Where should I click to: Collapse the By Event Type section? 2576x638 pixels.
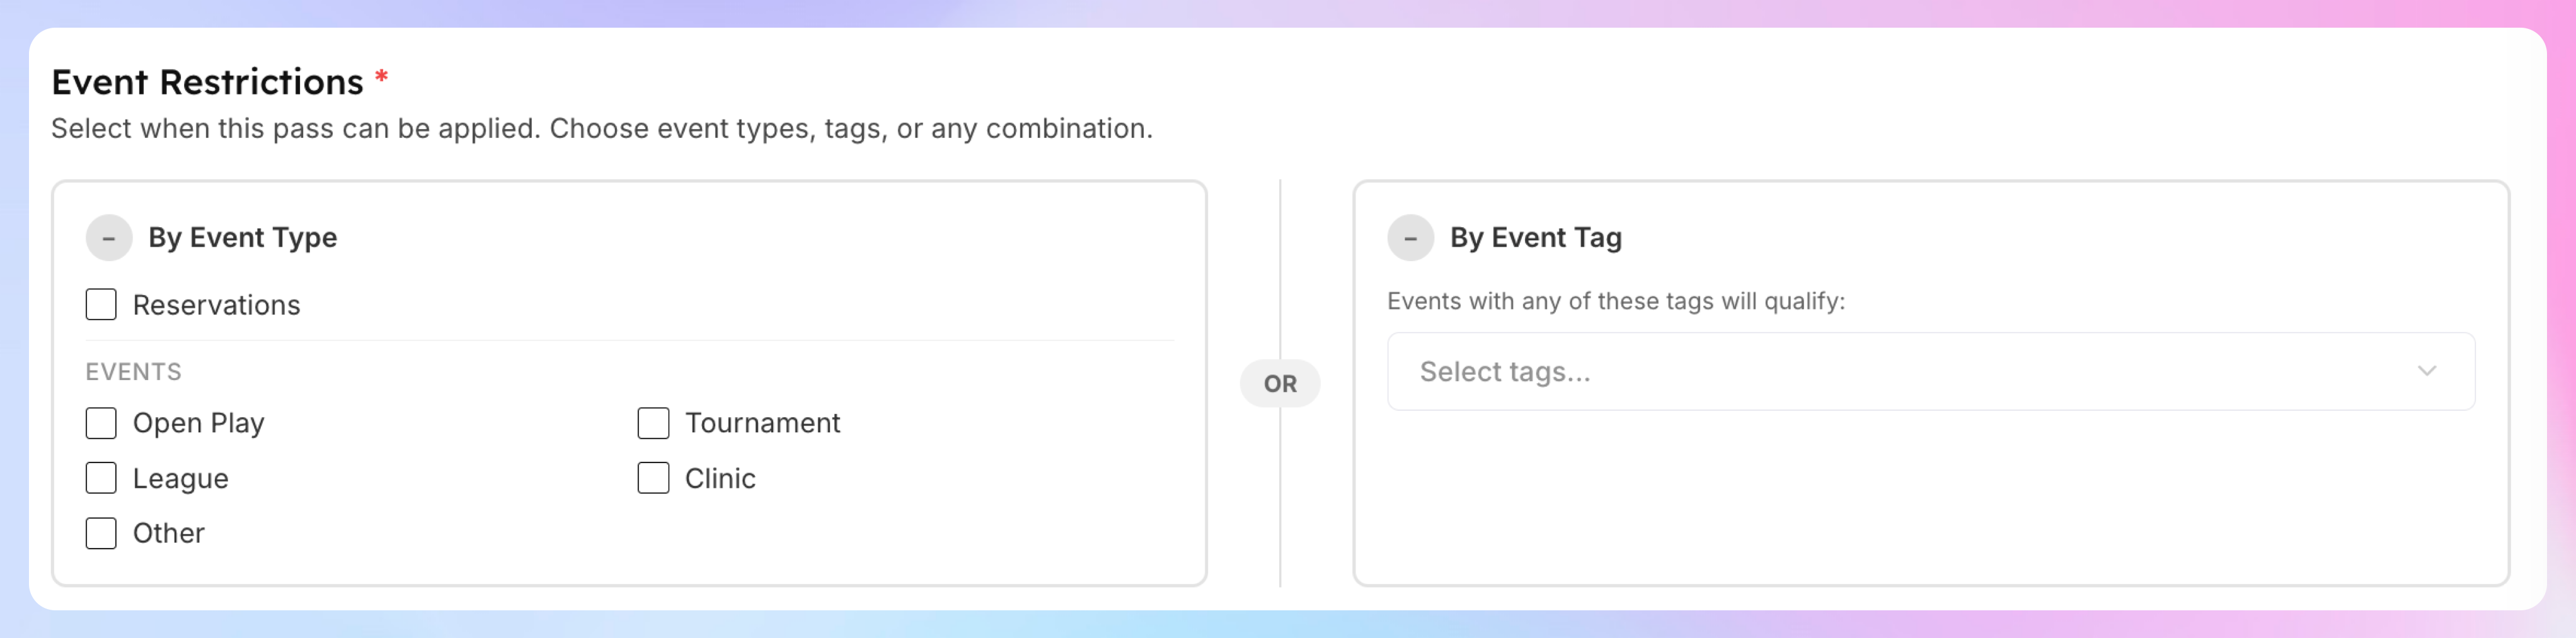[109, 238]
